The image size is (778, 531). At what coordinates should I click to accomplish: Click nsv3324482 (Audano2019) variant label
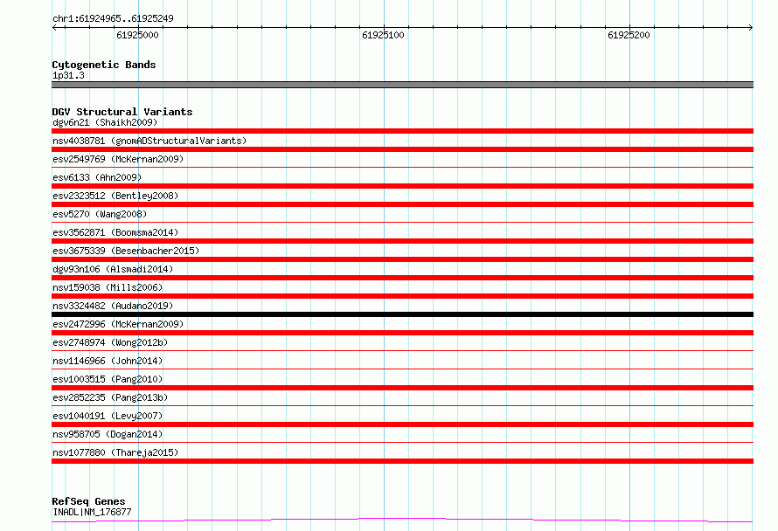tap(113, 306)
